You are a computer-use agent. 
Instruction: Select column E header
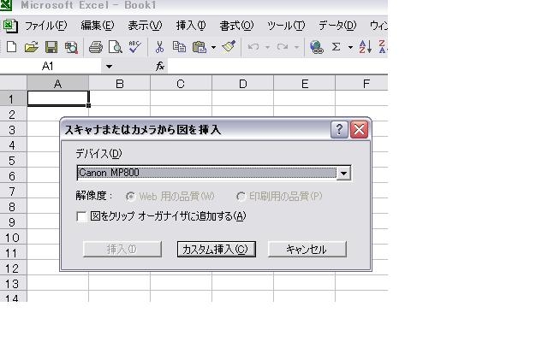point(305,84)
